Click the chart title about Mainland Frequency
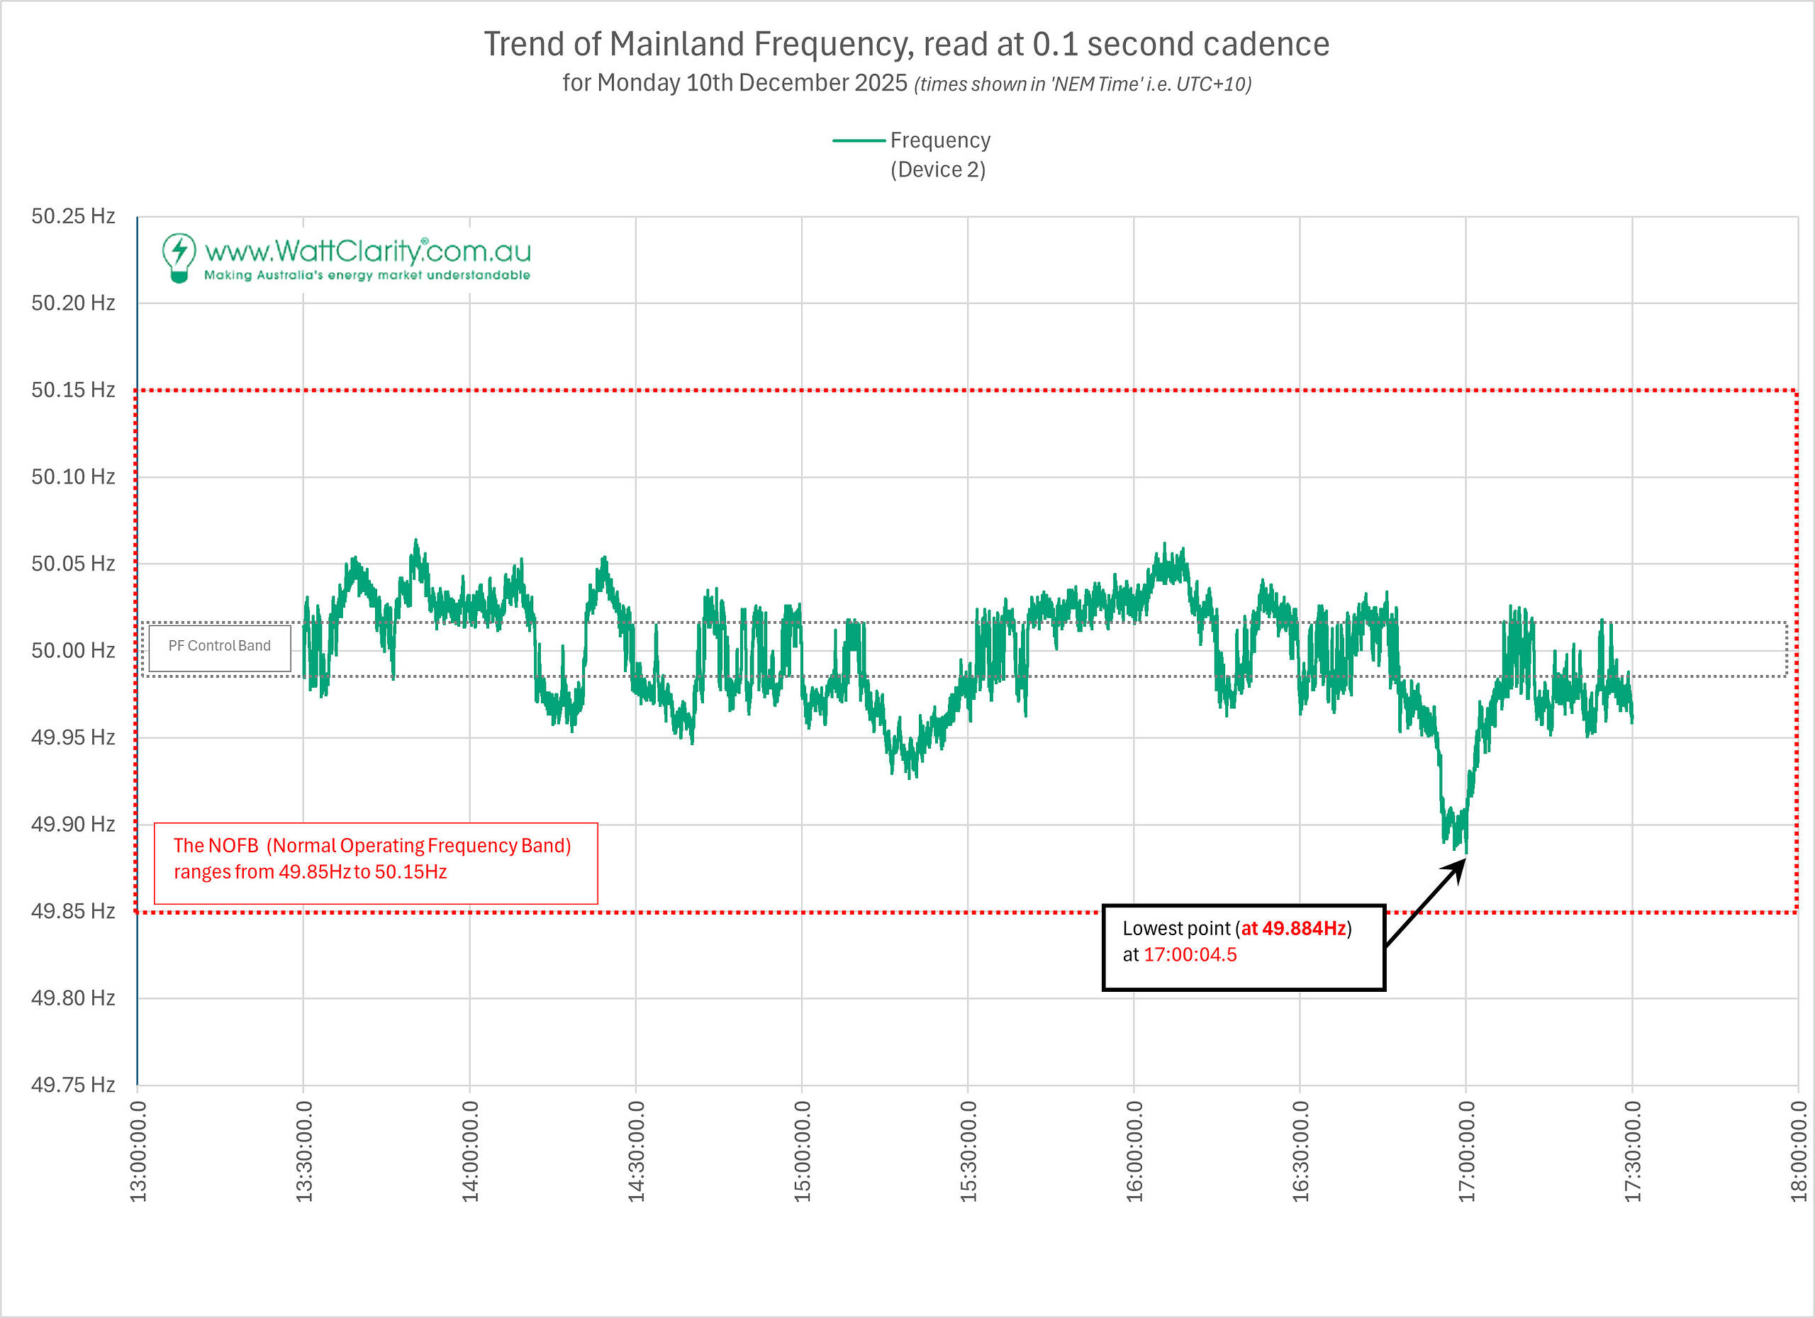 [x=906, y=44]
